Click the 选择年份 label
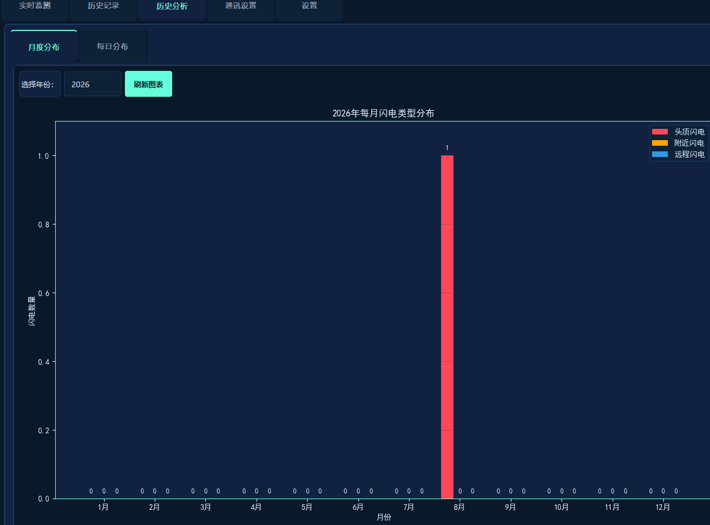Image resolution: width=710 pixels, height=525 pixels. 39,84
